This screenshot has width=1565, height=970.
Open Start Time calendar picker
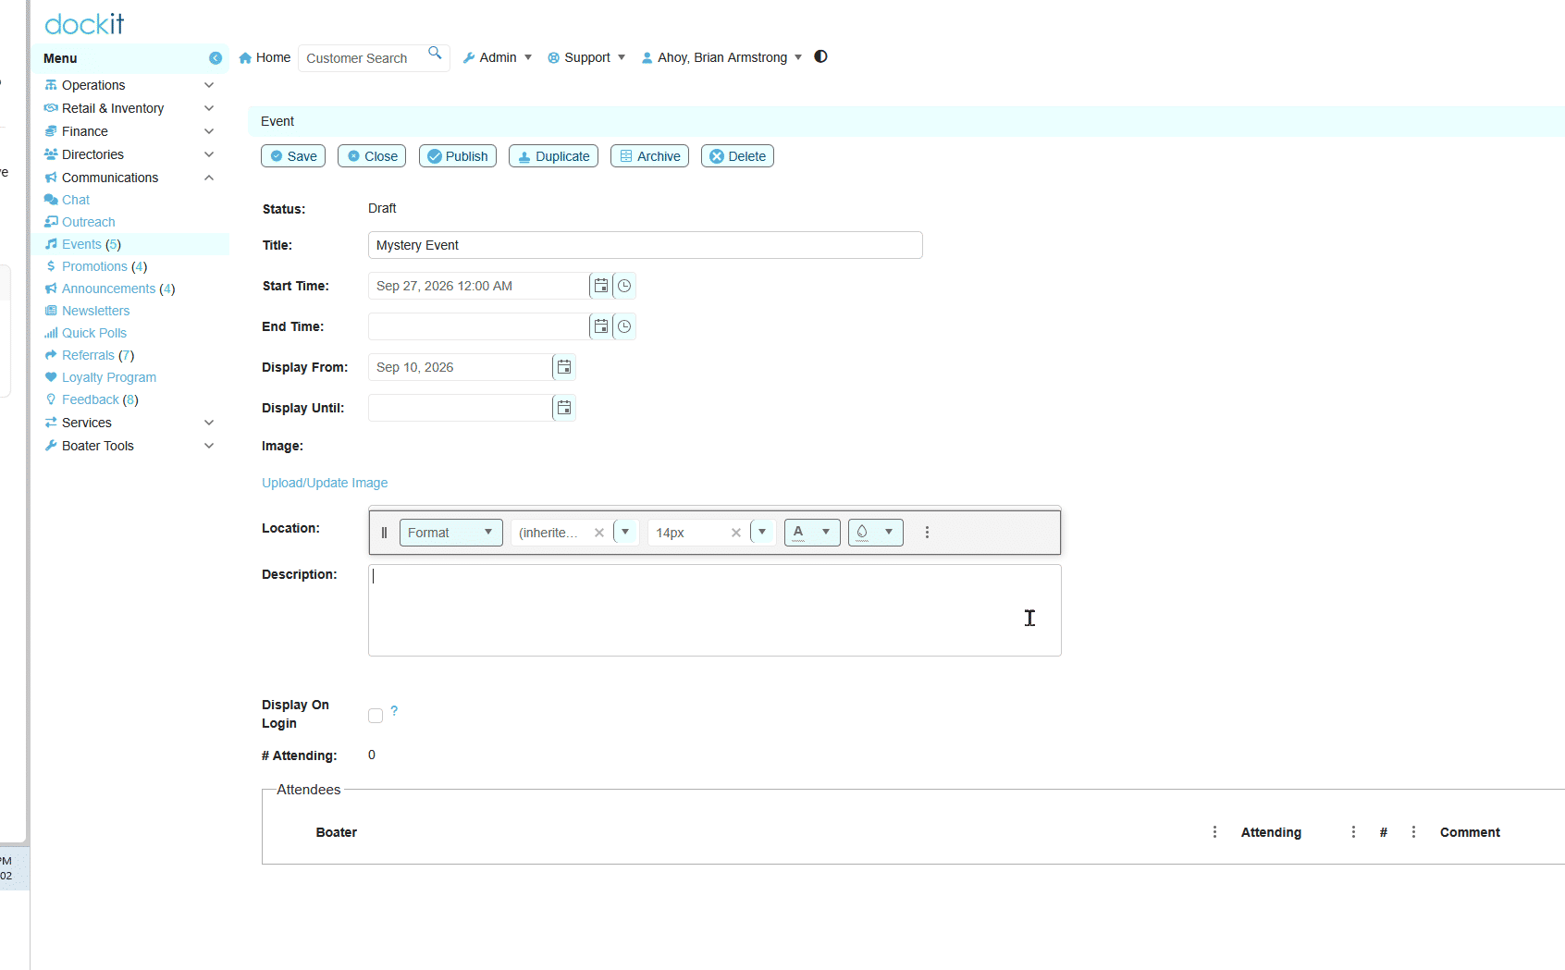pyautogui.click(x=601, y=286)
